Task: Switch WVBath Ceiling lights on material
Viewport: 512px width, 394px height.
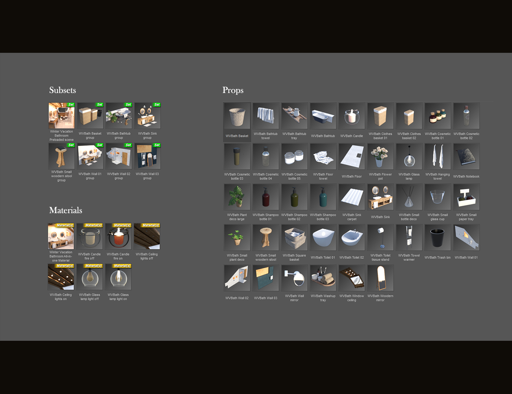Action: (61, 277)
